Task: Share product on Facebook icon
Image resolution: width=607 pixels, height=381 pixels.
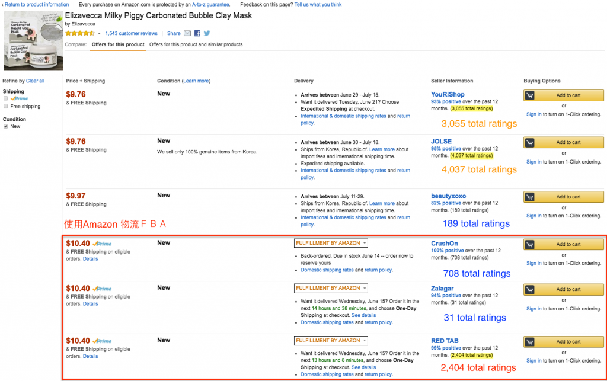Action: point(197,33)
